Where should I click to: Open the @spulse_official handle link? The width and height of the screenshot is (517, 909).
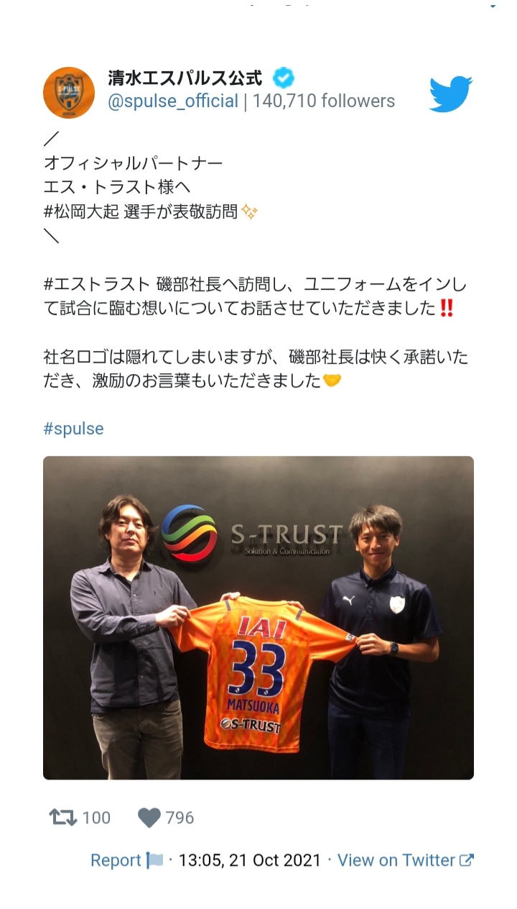click(173, 101)
